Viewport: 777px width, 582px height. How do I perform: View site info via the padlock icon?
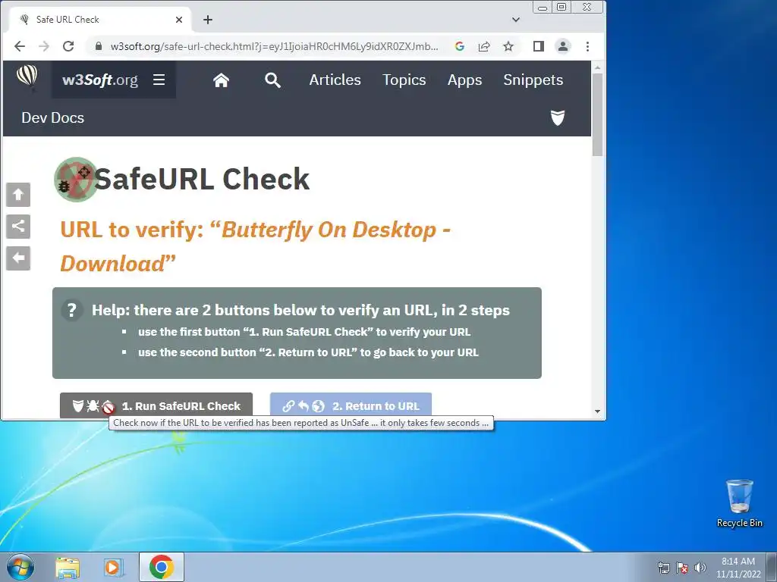point(99,46)
